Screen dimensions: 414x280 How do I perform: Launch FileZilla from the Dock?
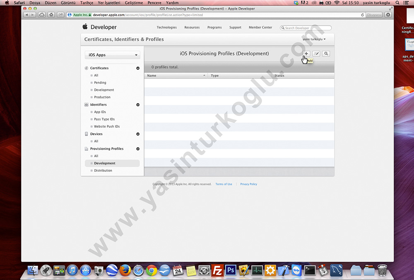pyautogui.click(x=217, y=270)
